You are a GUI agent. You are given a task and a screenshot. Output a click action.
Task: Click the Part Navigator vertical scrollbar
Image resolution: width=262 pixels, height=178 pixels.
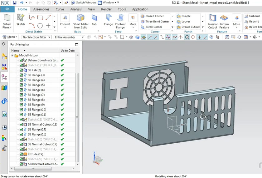coord(77,117)
